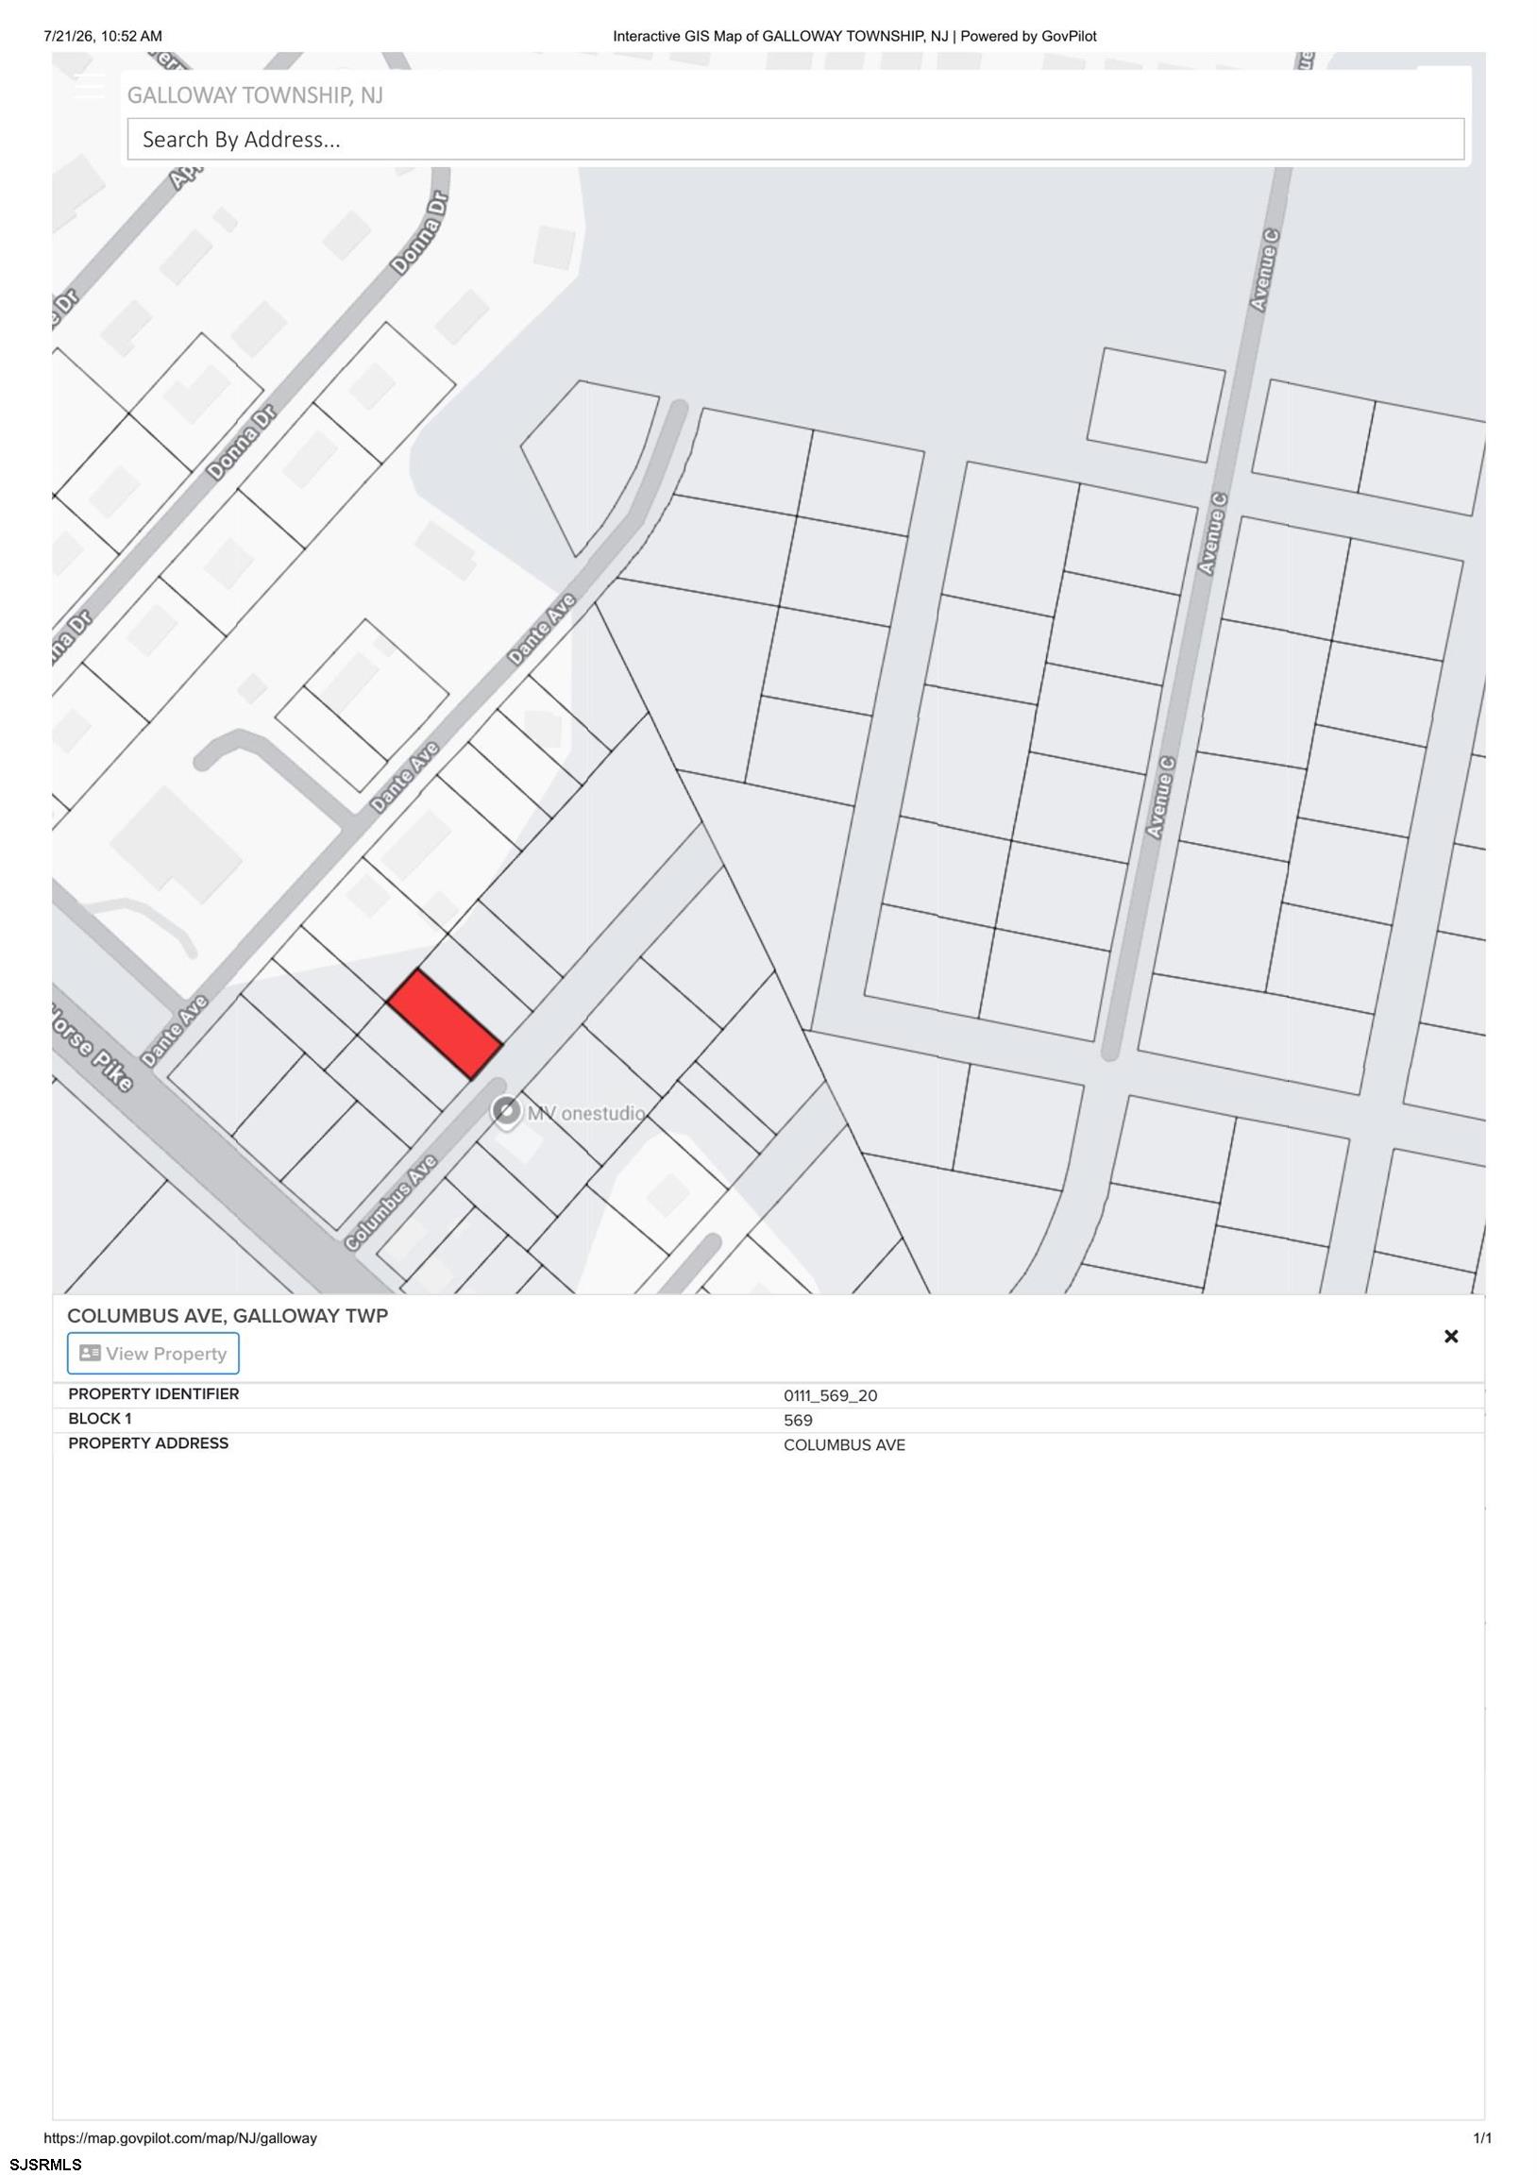This screenshot has width=1537, height=2175.
Task: Close the property info panel
Action: click(x=1450, y=1336)
